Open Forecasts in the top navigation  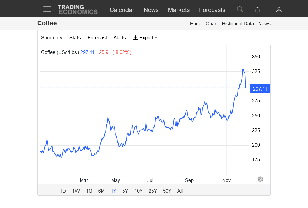212,10
